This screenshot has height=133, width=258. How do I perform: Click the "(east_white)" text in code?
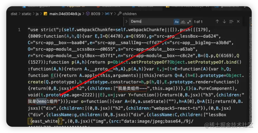coord(45,121)
